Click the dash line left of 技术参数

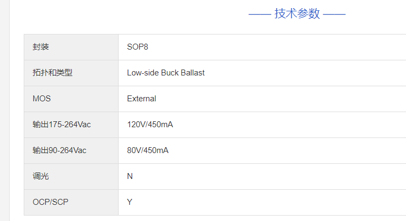click(259, 14)
